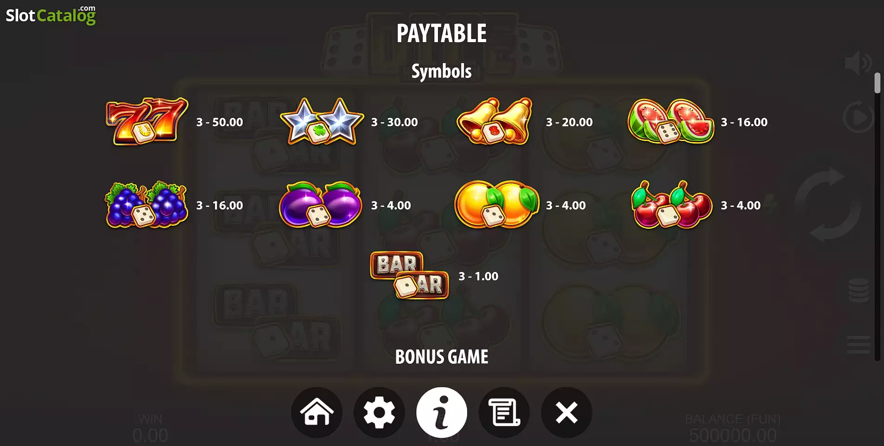
Task: Click the paytable vertical scrollbar thumb
Action: click(x=877, y=83)
